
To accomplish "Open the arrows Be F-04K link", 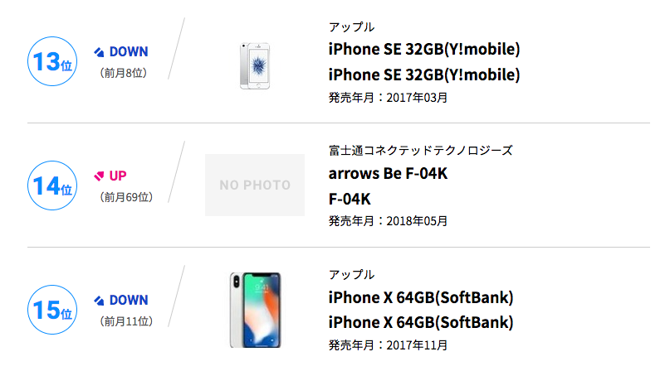I will point(388,173).
